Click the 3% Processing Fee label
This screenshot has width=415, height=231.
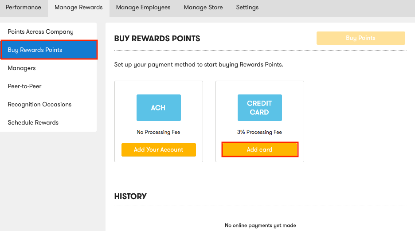pyautogui.click(x=259, y=132)
